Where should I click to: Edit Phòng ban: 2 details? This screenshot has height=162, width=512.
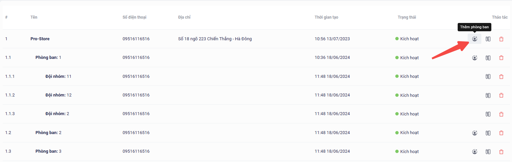click(x=488, y=133)
